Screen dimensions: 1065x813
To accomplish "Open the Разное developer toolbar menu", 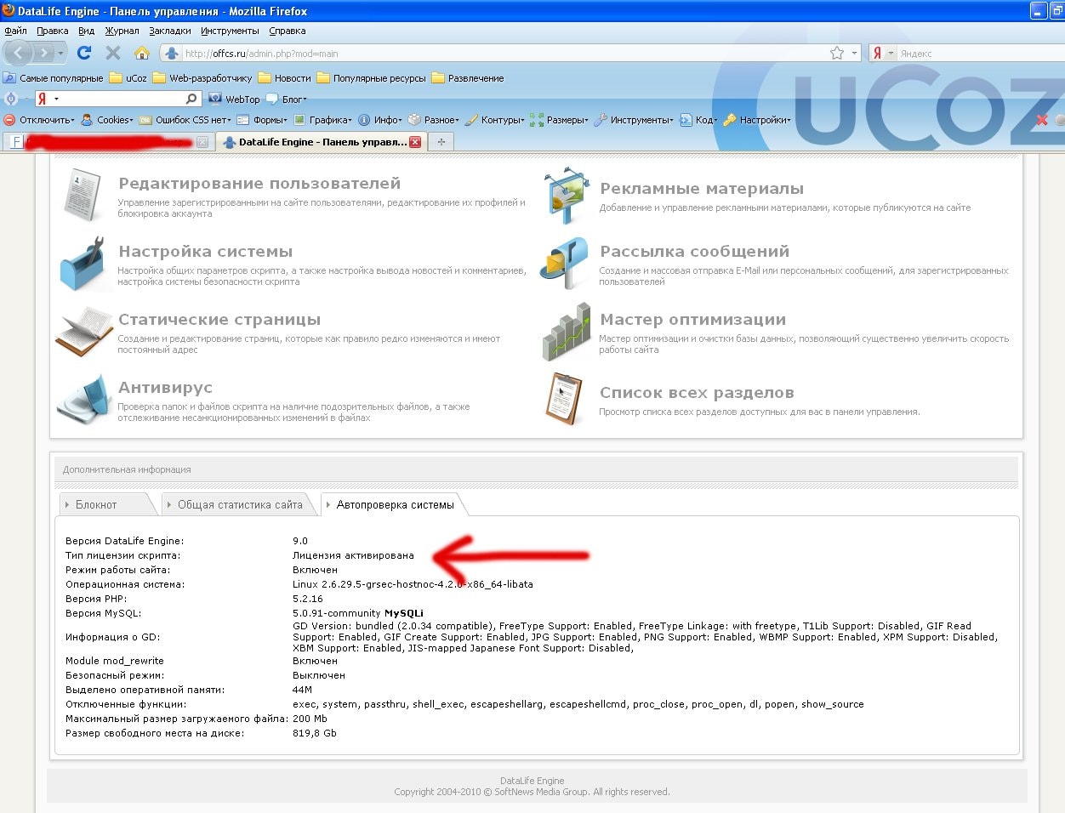I will pos(434,120).
